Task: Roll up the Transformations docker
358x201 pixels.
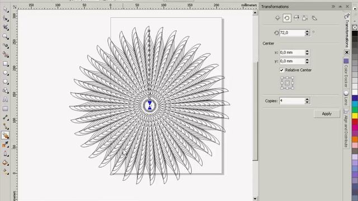Action: click(341, 6)
